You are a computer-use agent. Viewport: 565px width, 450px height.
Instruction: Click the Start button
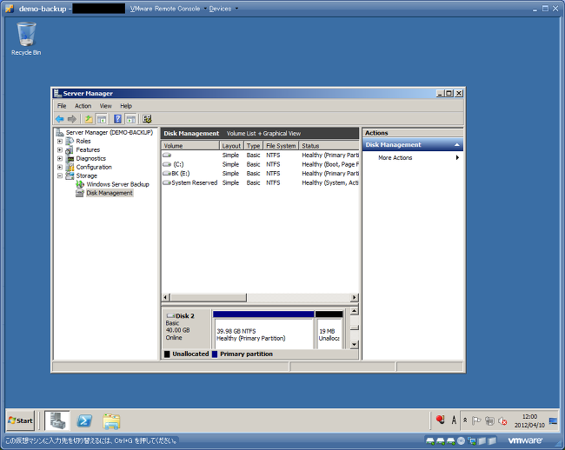tap(21, 420)
